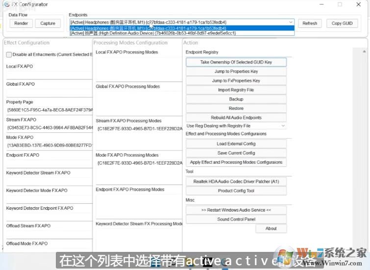Click Mode FX APO Processing Modes GUID entry
Viewport: 370px width, 270px height.
click(140, 163)
